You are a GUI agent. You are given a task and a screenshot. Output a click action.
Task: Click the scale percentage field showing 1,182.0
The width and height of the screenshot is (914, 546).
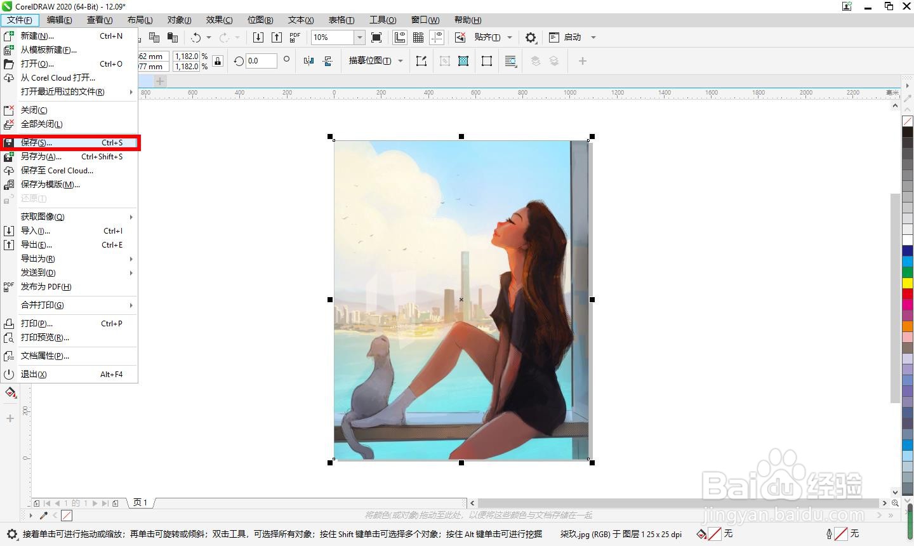pos(187,56)
